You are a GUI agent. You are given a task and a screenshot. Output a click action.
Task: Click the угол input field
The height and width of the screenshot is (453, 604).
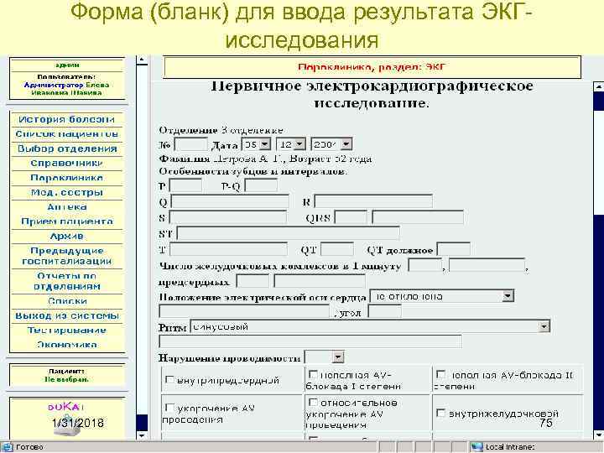(384, 311)
